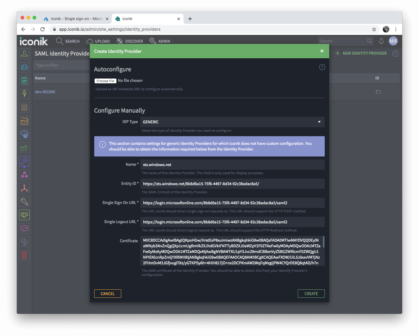Open the Groups admin section

pos(24,67)
